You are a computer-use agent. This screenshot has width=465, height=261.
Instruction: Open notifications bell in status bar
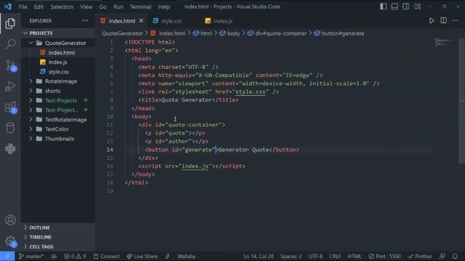(x=455, y=256)
